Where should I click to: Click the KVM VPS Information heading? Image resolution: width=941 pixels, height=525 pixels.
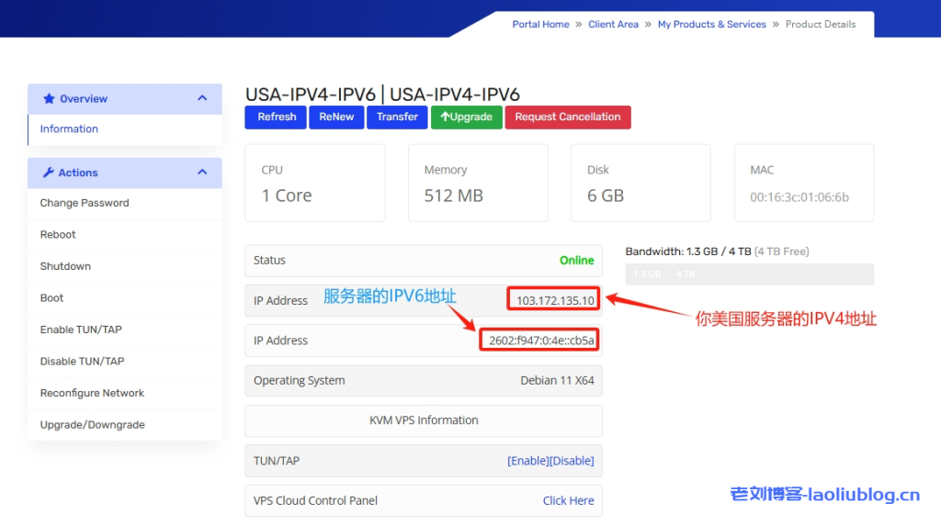pyautogui.click(x=424, y=420)
